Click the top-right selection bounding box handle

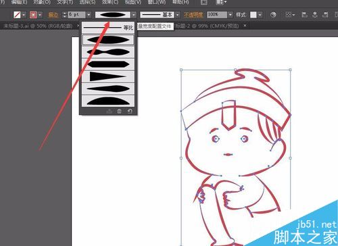pos(290,70)
